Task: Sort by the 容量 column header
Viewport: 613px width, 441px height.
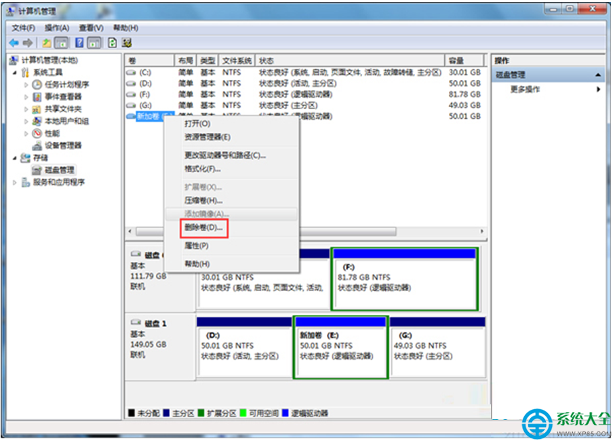Action: 464,60
